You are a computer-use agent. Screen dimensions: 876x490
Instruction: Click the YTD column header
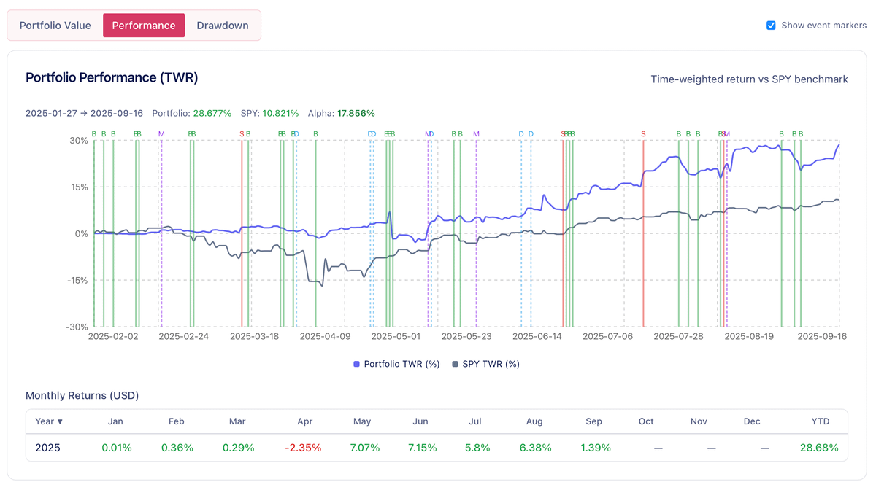[821, 421]
